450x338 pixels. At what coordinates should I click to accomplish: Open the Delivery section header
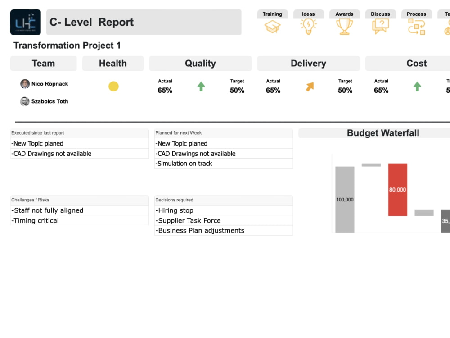coord(308,63)
